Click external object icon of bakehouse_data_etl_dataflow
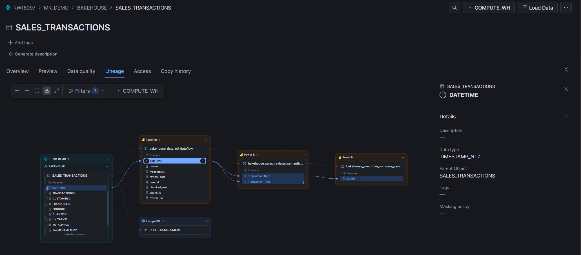Screen dimensions: 581x255 click(146, 148)
